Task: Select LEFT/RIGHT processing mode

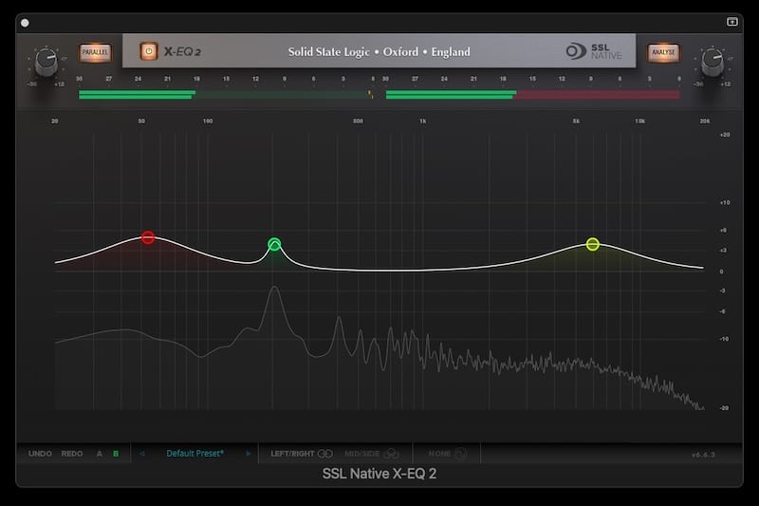Action: point(302,454)
